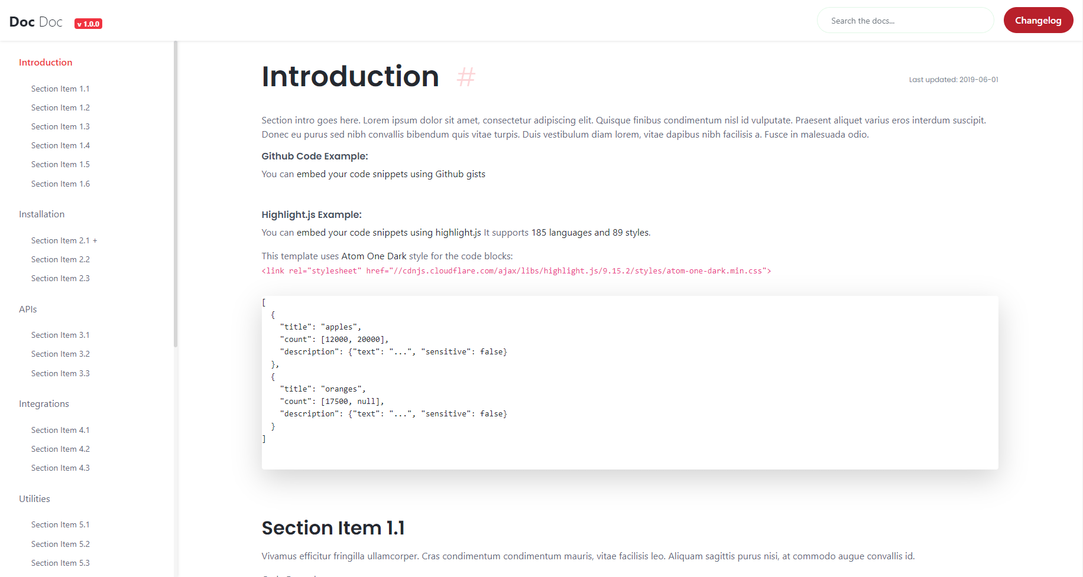Image resolution: width=1083 pixels, height=577 pixels.
Task: Open Integrations in the sidebar
Action: click(44, 404)
